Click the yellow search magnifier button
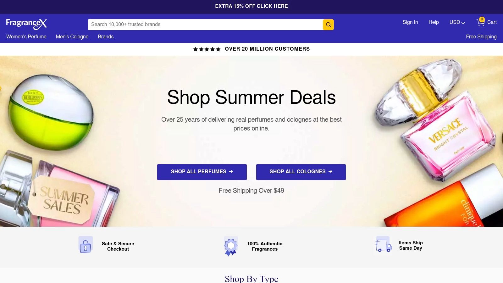This screenshot has width=503, height=283. point(328,25)
